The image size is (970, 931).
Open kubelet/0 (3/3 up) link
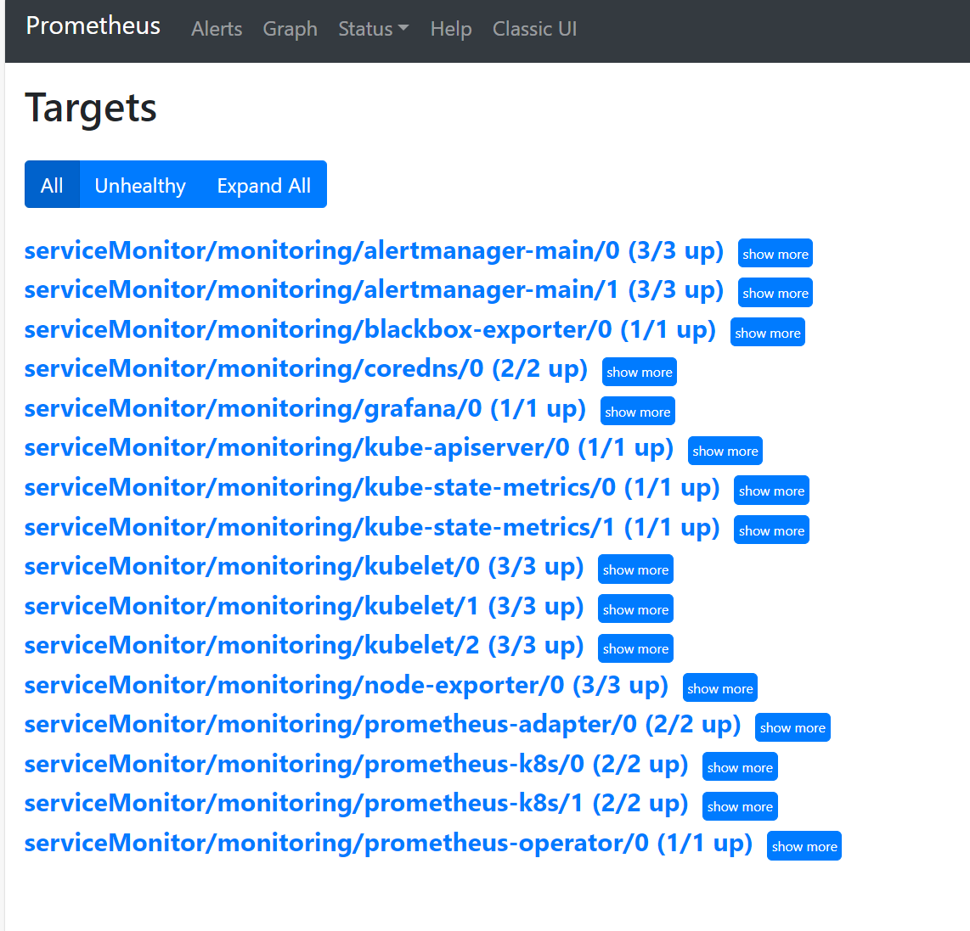coord(304,568)
